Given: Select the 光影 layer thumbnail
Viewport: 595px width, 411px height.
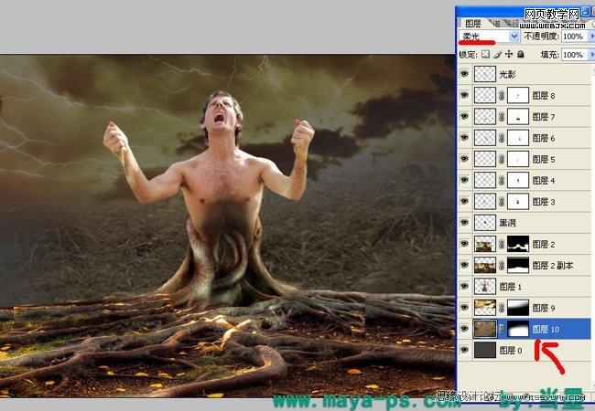Looking at the screenshot, I should pyautogui.click(x=485, y=74).
